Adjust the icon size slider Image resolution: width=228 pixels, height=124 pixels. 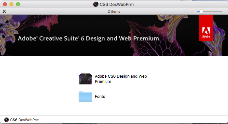point(210,11)
